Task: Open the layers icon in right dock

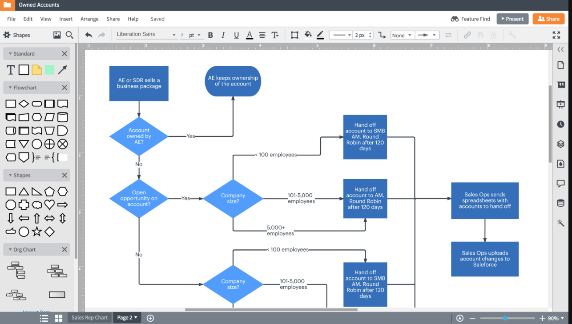Action: click(560, 144)
